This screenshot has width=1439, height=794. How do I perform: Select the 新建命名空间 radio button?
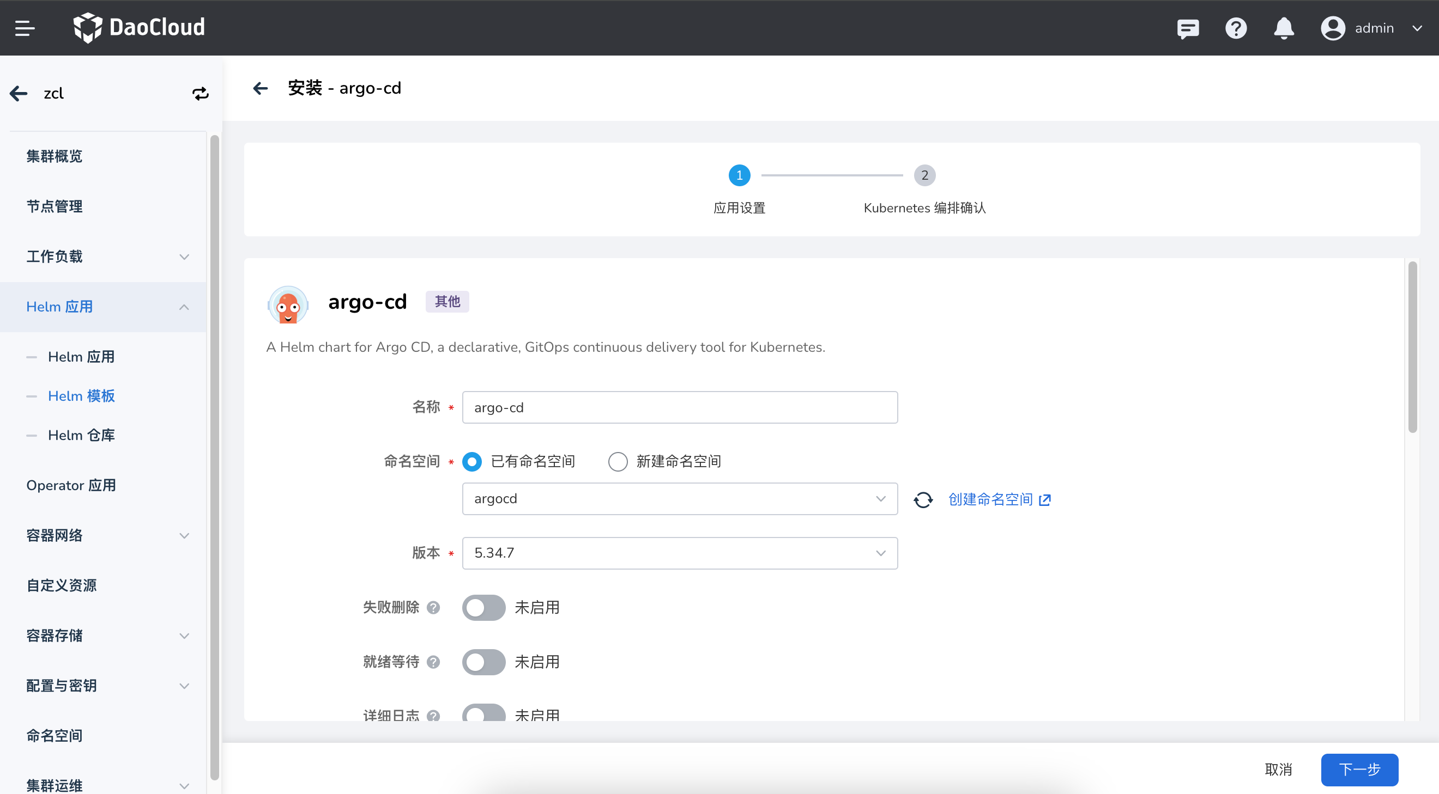point(618,461)
